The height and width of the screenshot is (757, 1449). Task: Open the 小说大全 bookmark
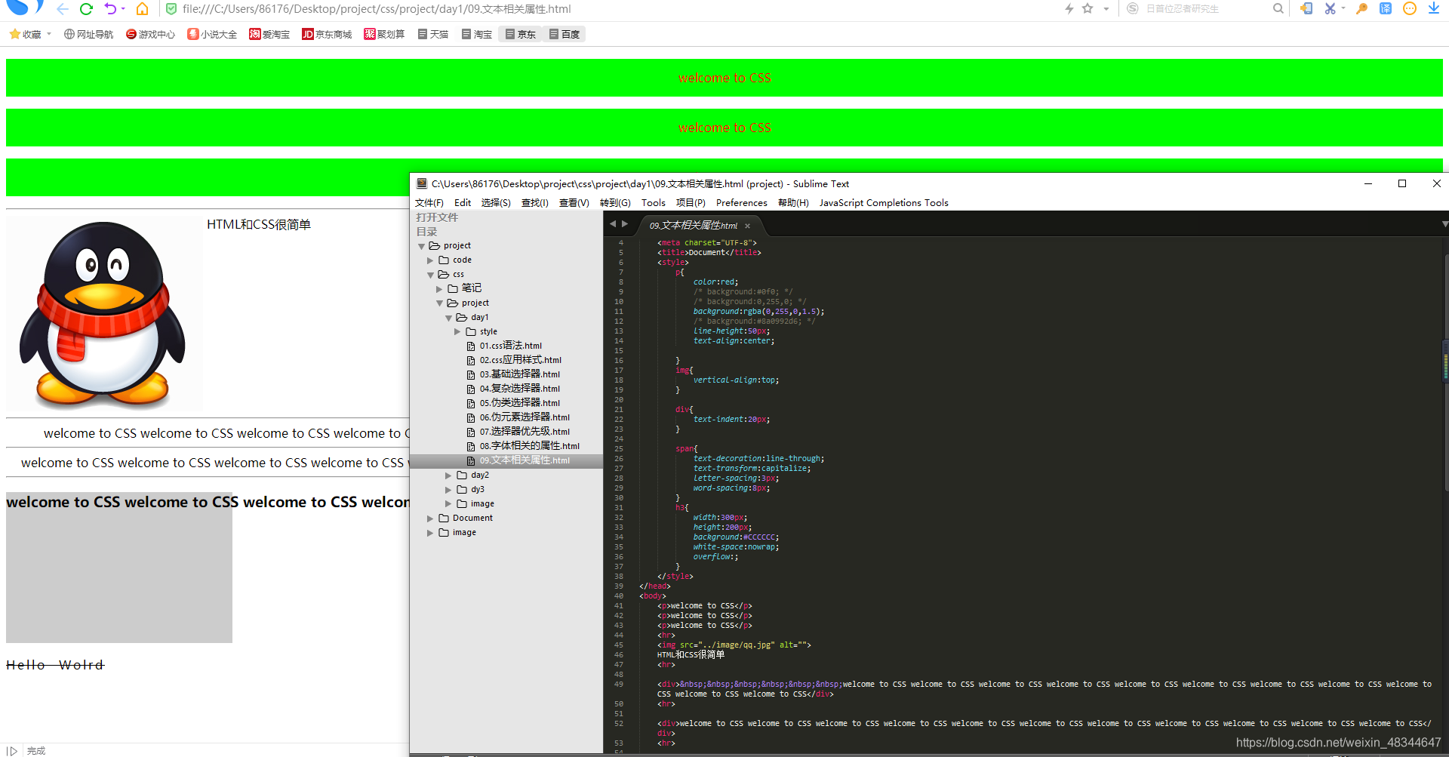coord(212,34)
